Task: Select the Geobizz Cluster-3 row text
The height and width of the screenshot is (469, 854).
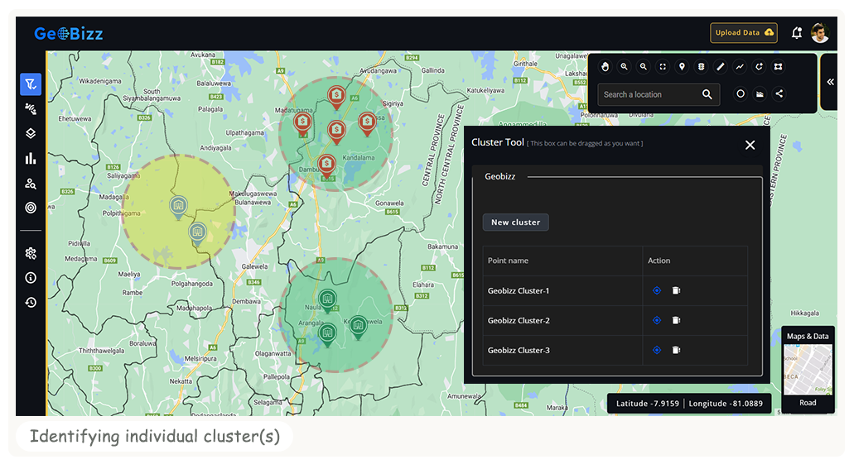Action: [x=519, y=351]
